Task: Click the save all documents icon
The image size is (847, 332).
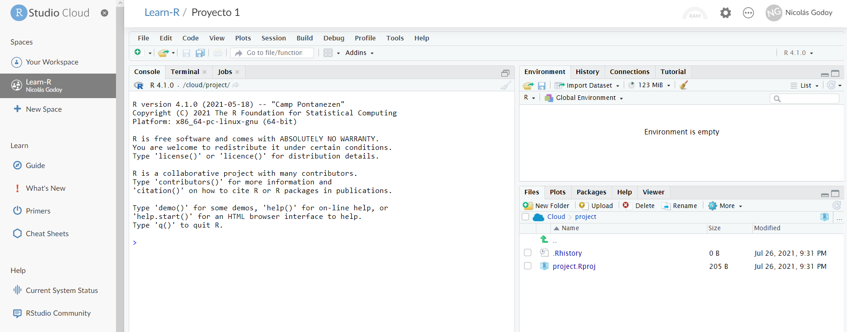Action: (x=200, y=53)
